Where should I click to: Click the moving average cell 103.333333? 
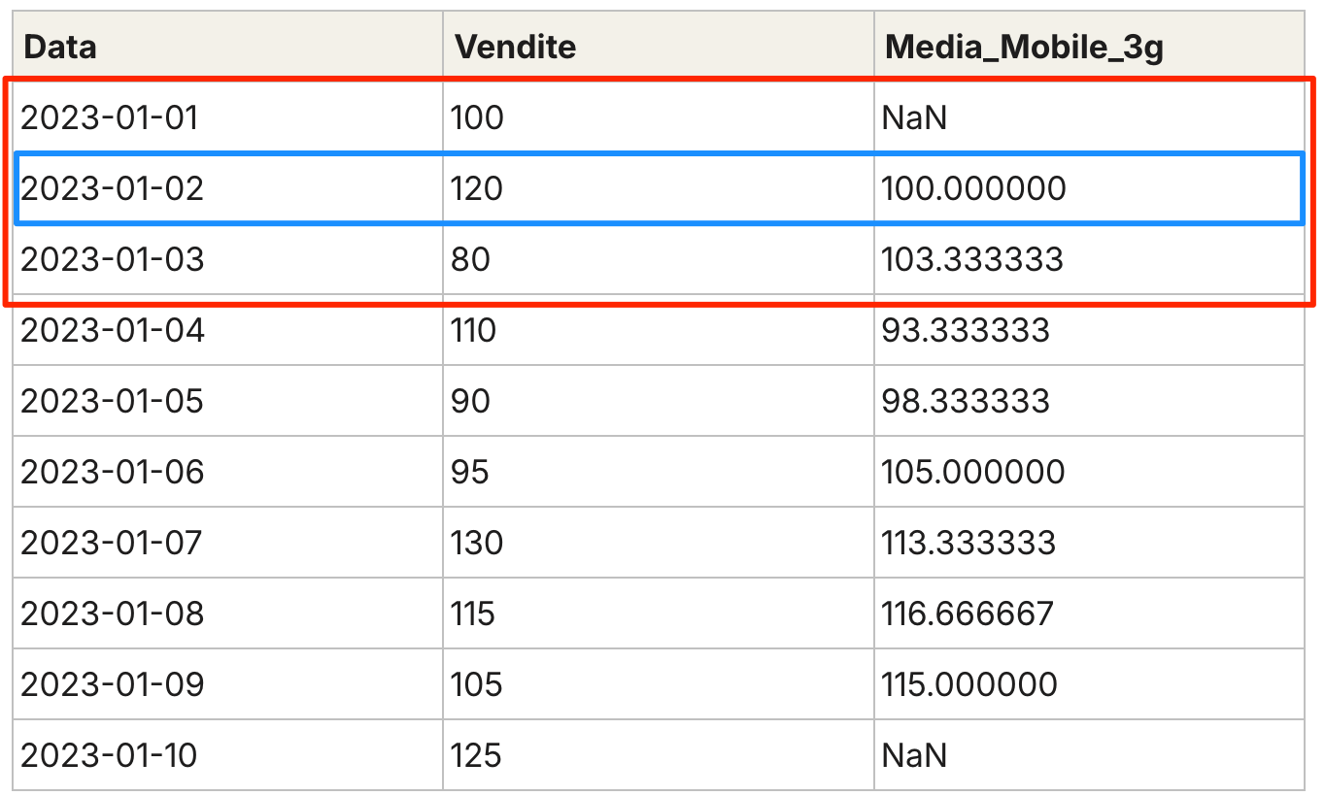click(971, 259)
